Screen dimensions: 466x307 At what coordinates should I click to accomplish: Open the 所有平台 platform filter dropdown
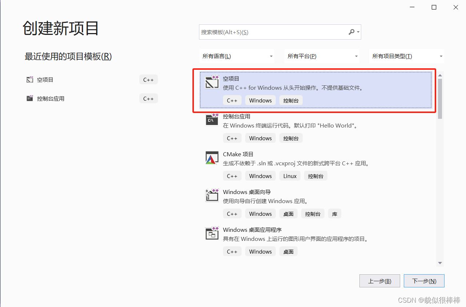click(322, 56)
